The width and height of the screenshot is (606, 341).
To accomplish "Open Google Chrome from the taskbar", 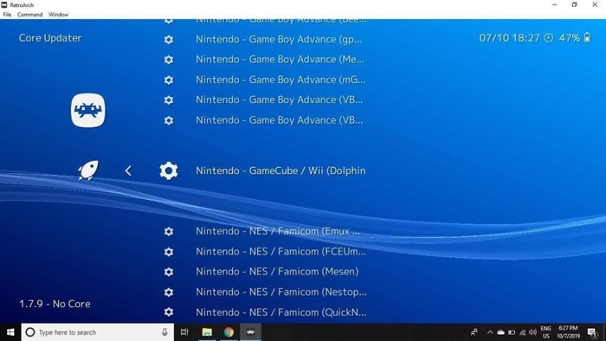I will (229, 332).
